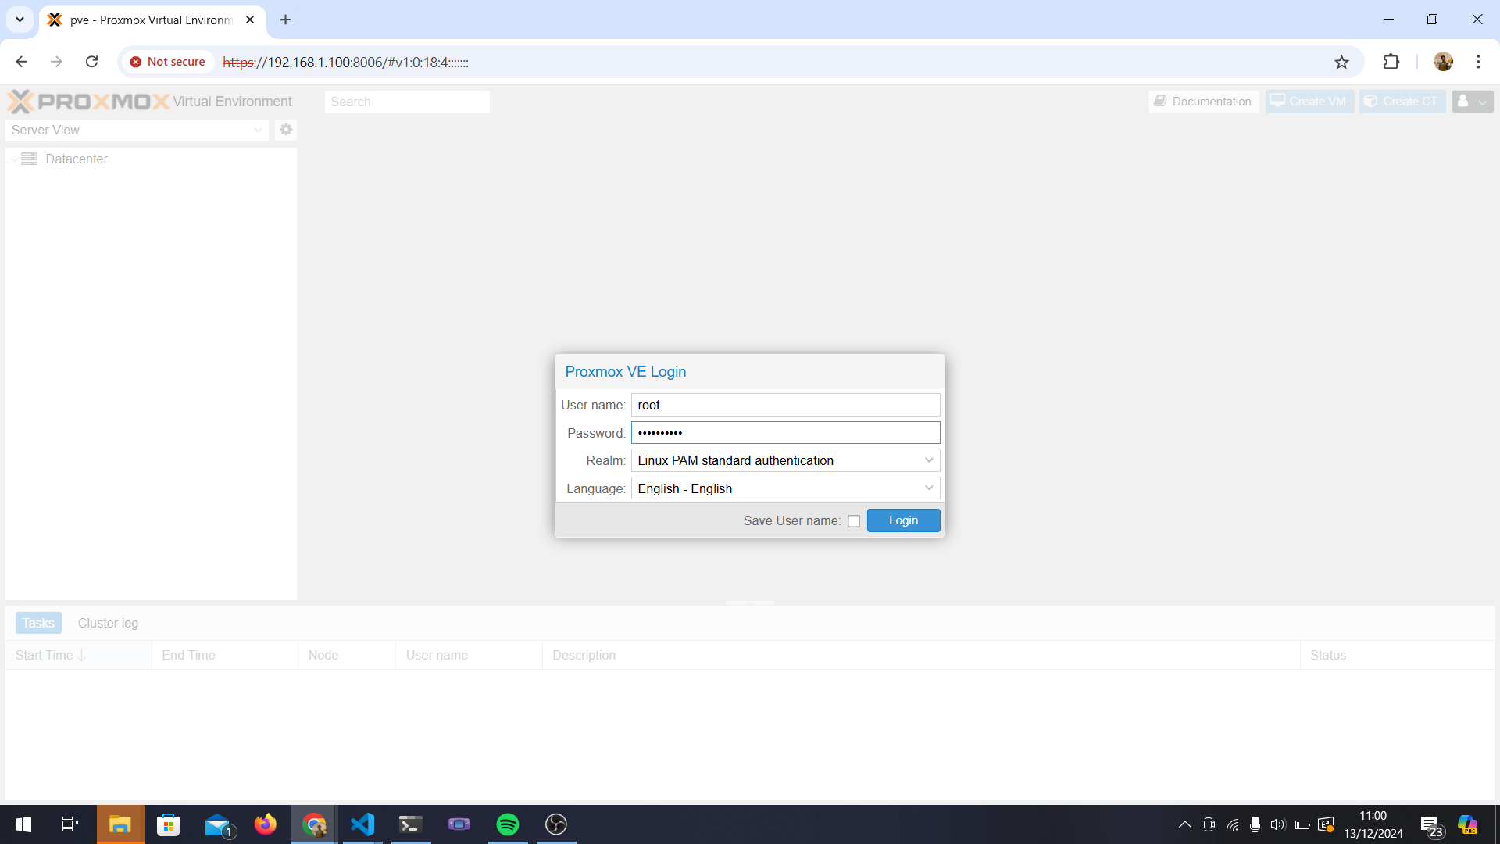This screenshot has height=844, width=1500.
Task: Open the Documentation button
Action: point(1203,102)
